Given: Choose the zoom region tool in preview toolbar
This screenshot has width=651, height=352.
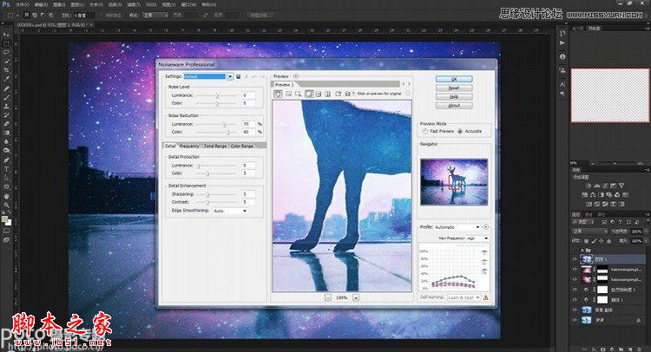Looking at the screenshot, I should 298,95.
